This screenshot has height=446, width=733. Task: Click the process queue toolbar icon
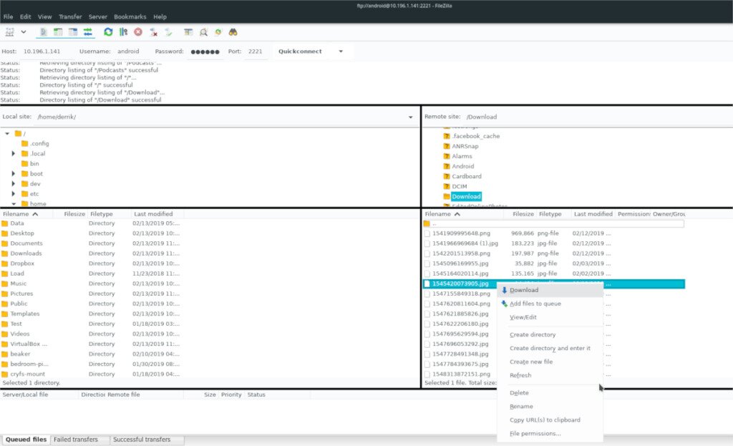pos(123,32)
